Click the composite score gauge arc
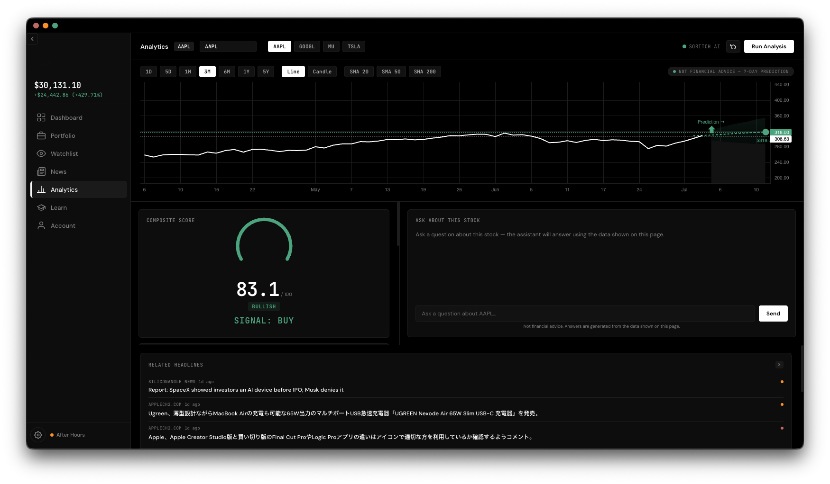 264,239
